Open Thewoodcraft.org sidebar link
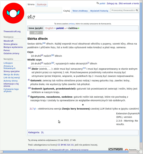 point(12,31)
